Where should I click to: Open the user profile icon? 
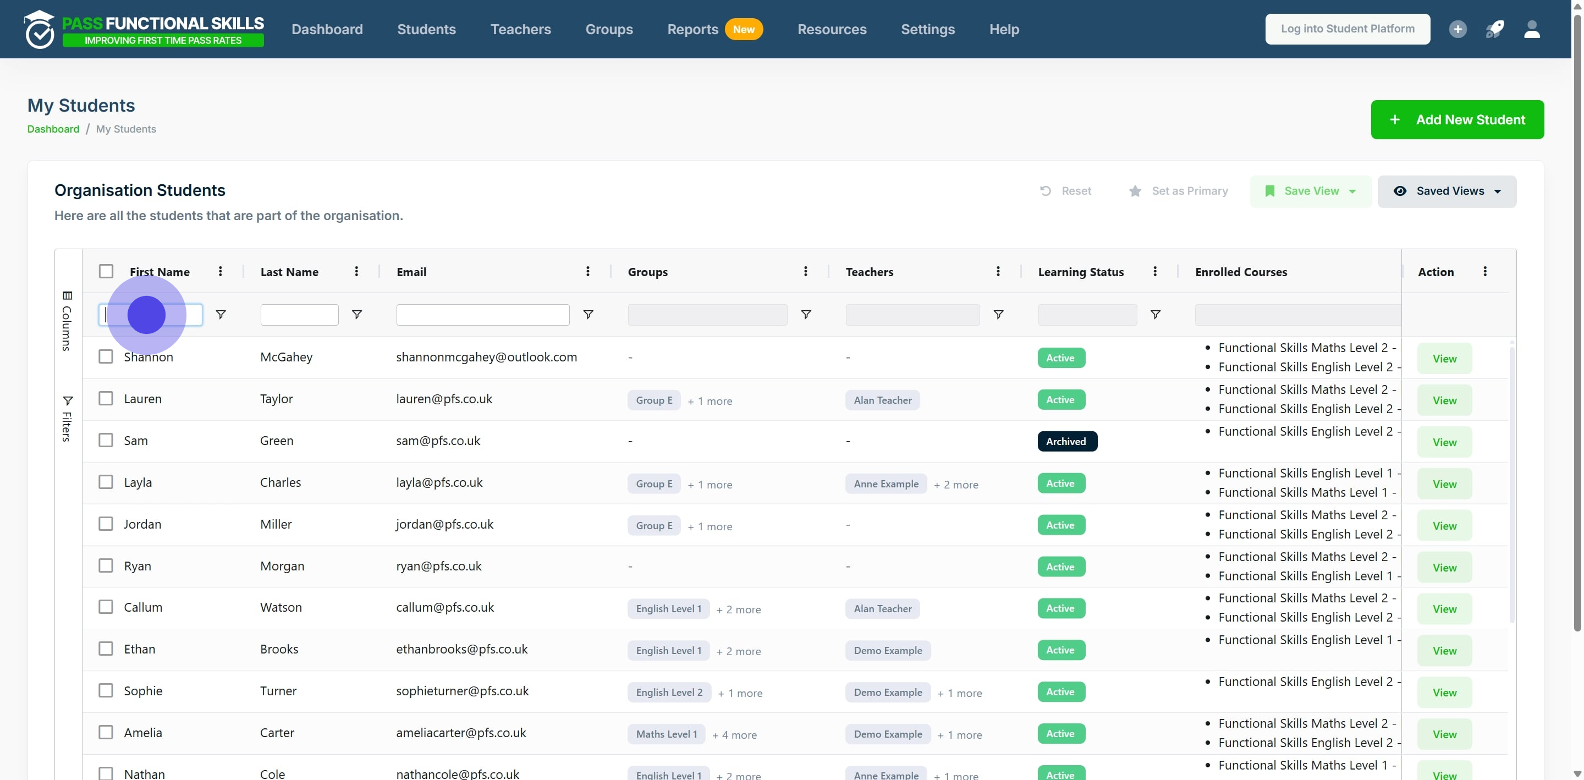click(1532, 29)
